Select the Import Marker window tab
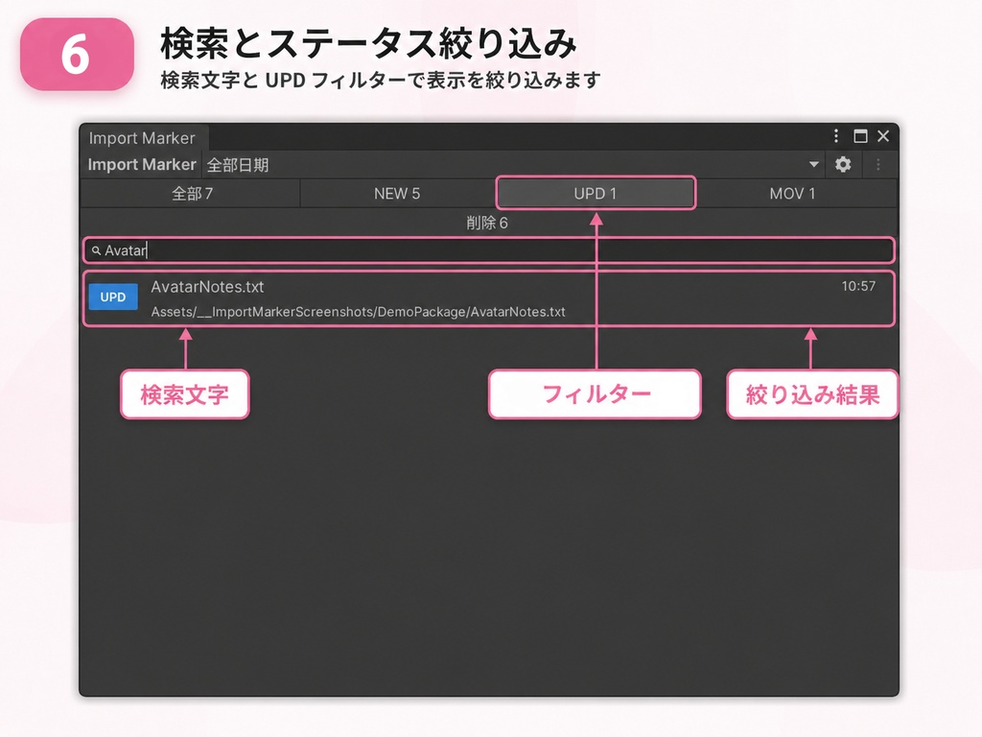The image size is (982, 737). pyautogui.click(x=142, y=138)
